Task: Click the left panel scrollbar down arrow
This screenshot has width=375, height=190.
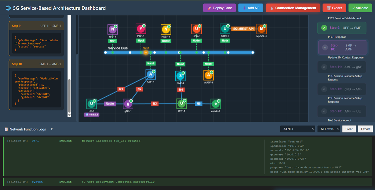Action: 69,115
